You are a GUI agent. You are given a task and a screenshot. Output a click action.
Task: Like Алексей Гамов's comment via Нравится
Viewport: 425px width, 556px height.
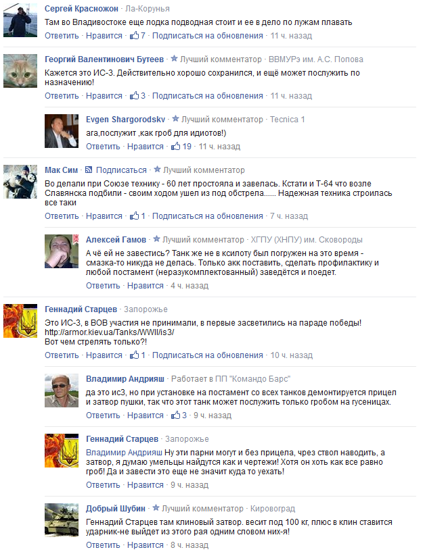click(146, 286)
